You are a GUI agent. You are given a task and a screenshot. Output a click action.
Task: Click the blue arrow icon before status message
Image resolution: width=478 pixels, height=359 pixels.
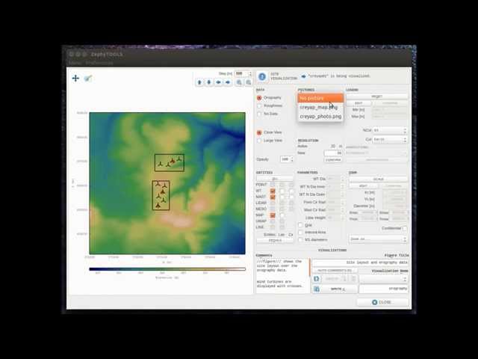(304, 76)
